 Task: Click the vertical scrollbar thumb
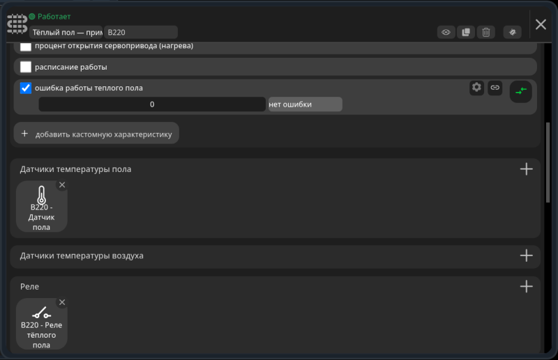(548, 163)
